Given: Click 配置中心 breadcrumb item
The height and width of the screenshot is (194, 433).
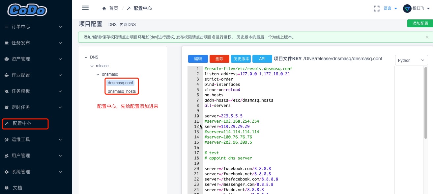Looking at the screenshot, I should click(143, 9).
